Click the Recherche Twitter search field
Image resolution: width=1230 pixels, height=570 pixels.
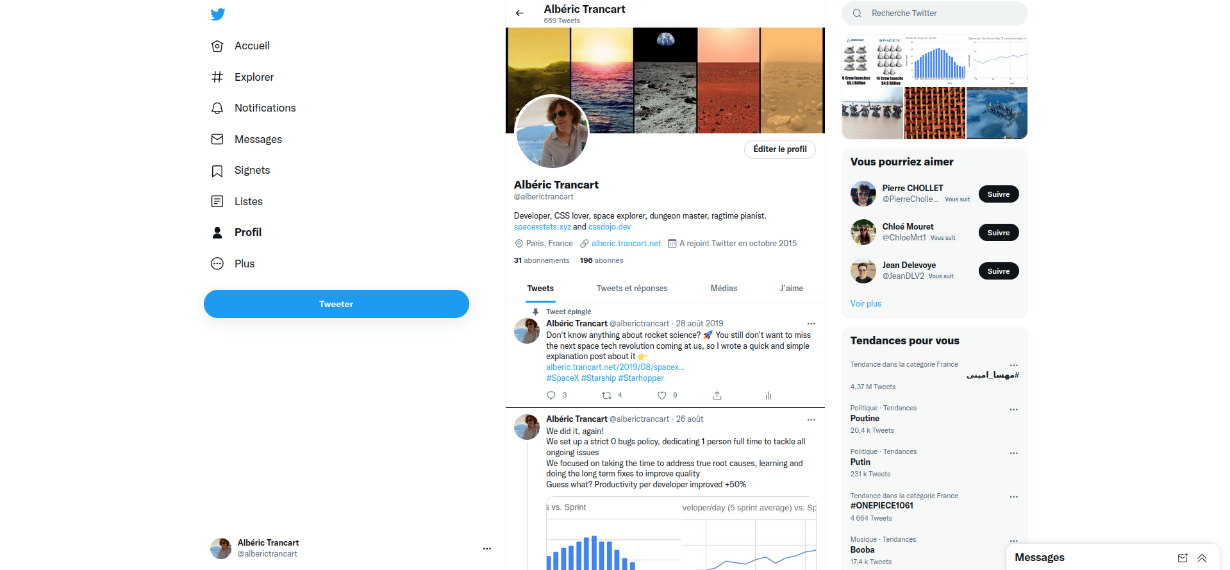point(935,13)
